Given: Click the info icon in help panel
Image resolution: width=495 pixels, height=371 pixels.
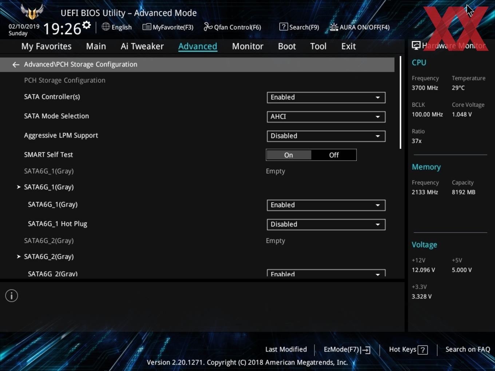Looking at the screenshot, I should 12,296.
